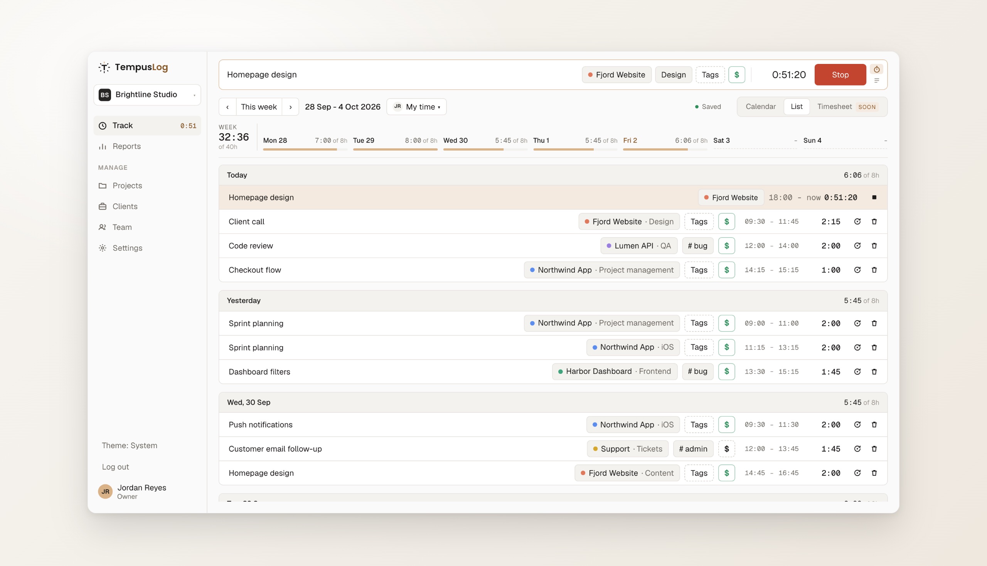The image size is (987, 566).
Task: Continue the Dashboard filters entry
Action: [857, 372]
